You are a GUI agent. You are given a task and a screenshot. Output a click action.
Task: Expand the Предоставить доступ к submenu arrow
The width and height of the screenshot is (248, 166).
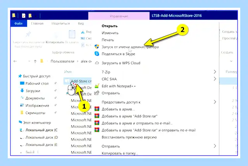click(215, 102)
